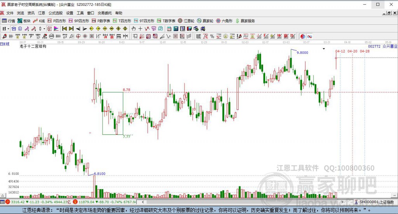Screen dimensions: 398x214
Task: Click scrollbar right arrow under chart
Action: coord(342,202)
